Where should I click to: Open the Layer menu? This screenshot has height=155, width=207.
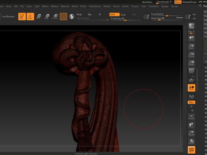(29, 6)
